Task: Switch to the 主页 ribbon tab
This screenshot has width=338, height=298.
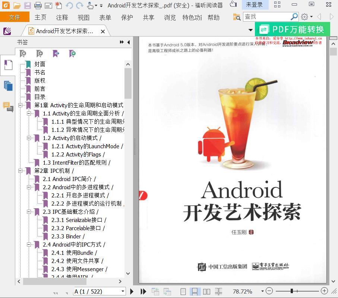Action: tap(40, 17)
